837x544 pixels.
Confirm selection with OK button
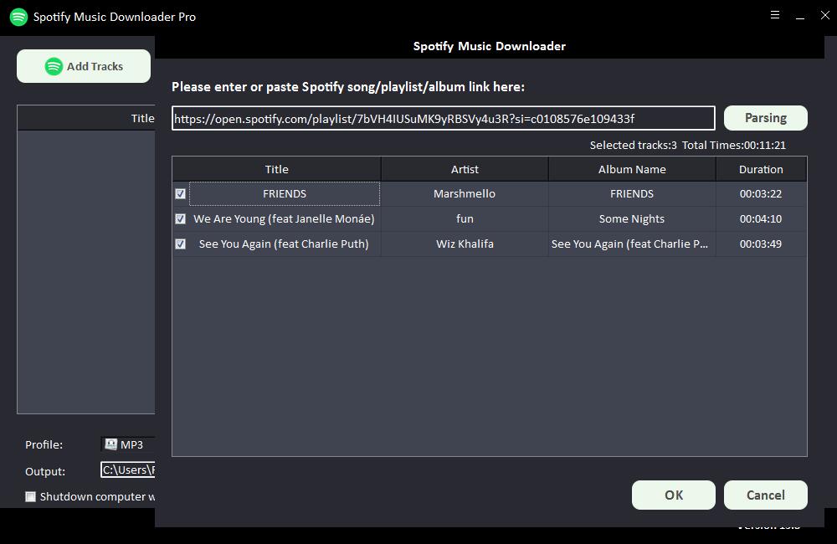click(673, 495)
